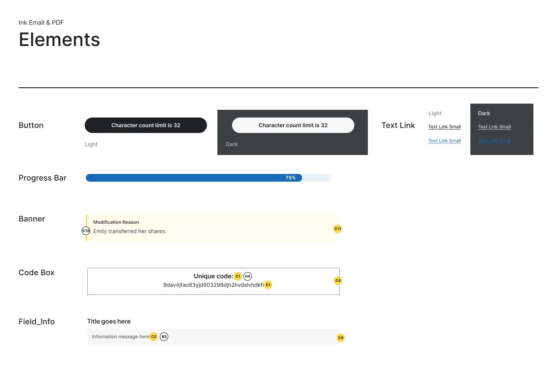Screen dimensions: 557x373
Task: Click the C4 badge on the code box edge
Action: 338,281
